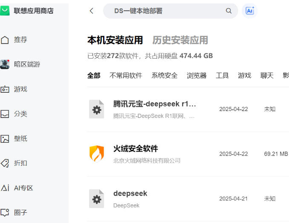Open 暗区端游 game entry in sidebar
This screenshot has width=289, height=223.
(27, 65)
